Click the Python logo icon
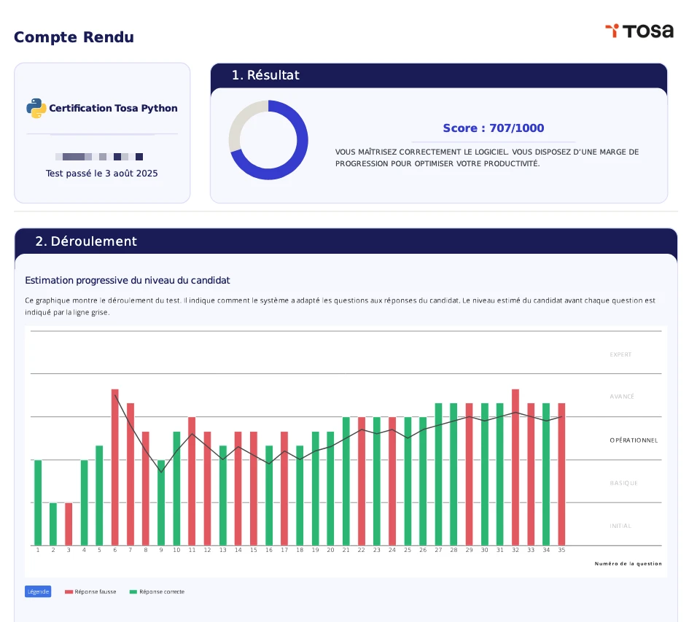The height and width of the screenshot is (622, 689). pos(36,108)
